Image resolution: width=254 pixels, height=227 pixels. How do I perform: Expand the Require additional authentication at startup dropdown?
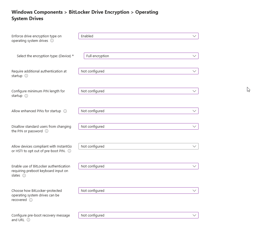click(x=138, y=71)
